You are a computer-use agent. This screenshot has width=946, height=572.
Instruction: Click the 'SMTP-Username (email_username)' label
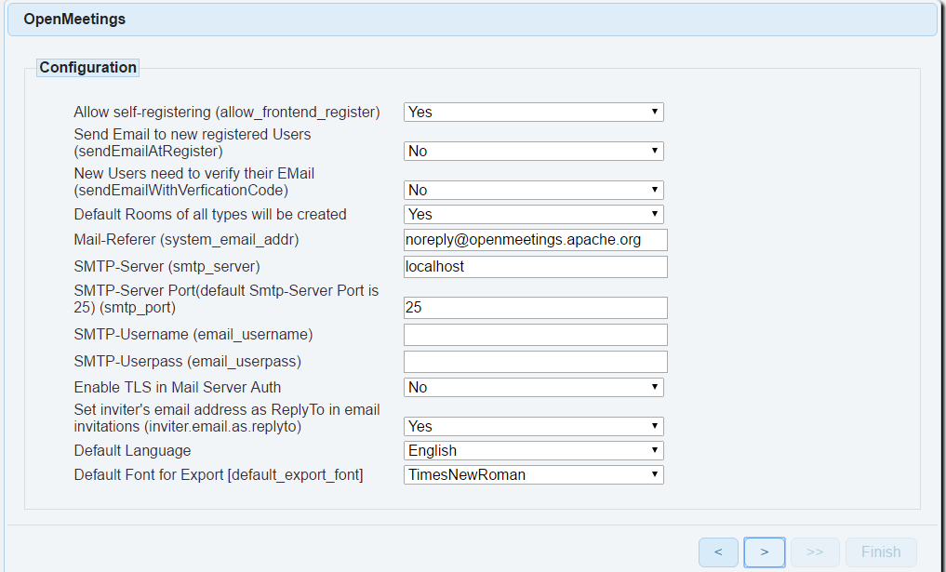click(193, 334)
